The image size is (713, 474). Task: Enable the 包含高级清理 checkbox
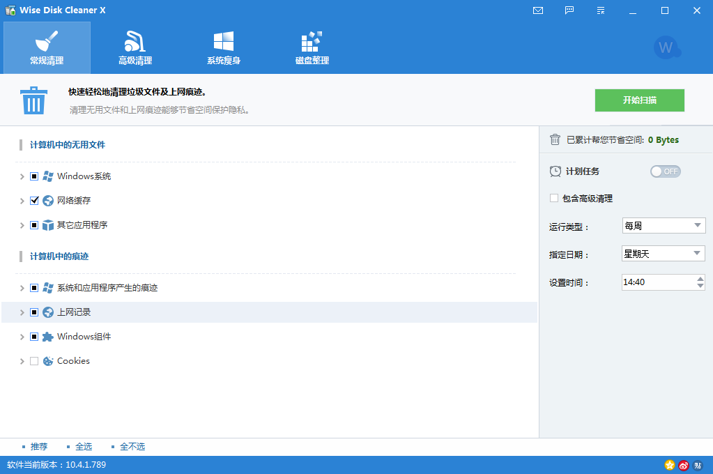point(554,198)
